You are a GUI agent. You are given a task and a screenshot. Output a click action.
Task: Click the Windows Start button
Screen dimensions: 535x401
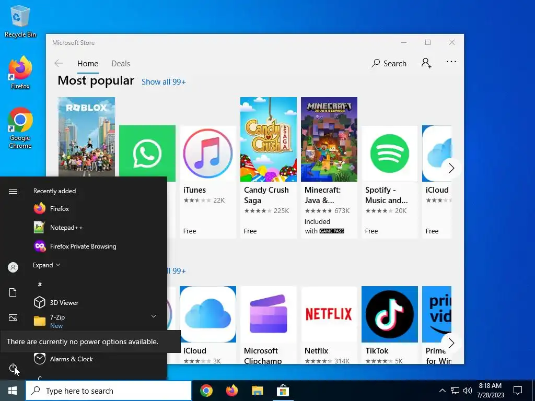click(13, 391)
